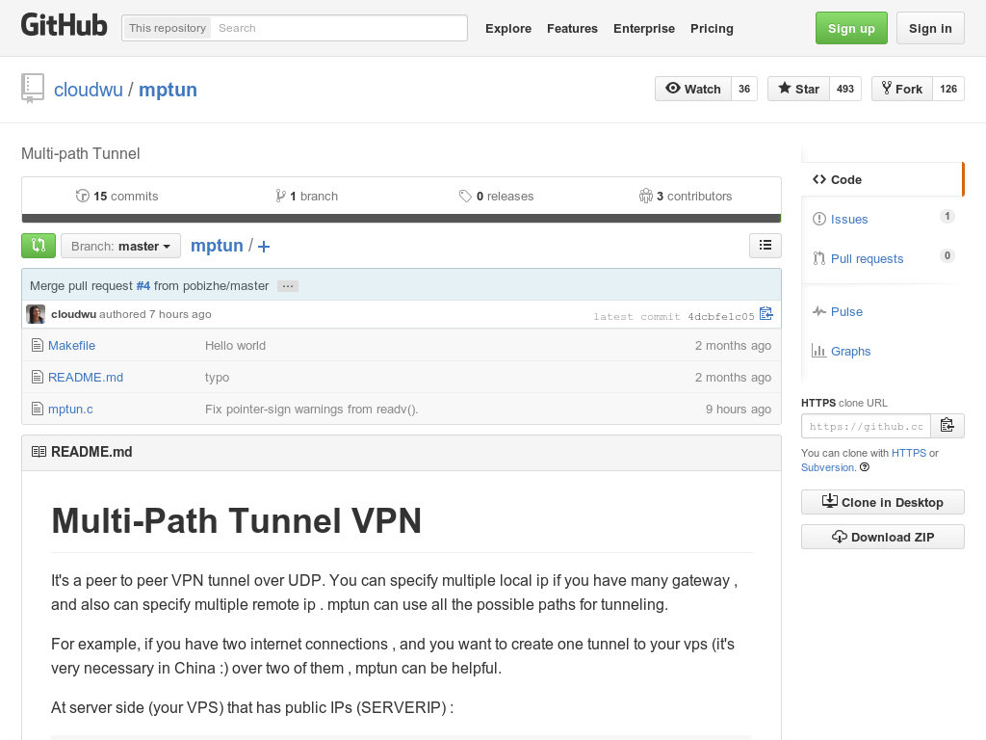986x740 pixels.
Task: Open mptun.c file
Action: (70, 409)
